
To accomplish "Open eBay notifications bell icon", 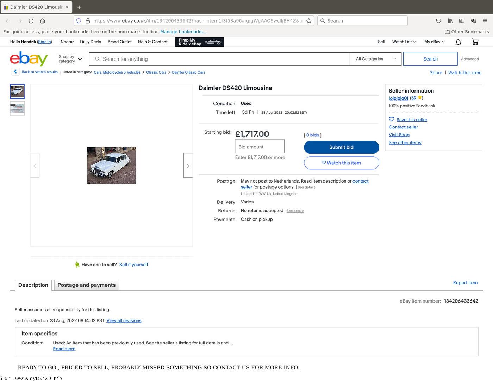I will pyautogui.click(x=458, y=42).
